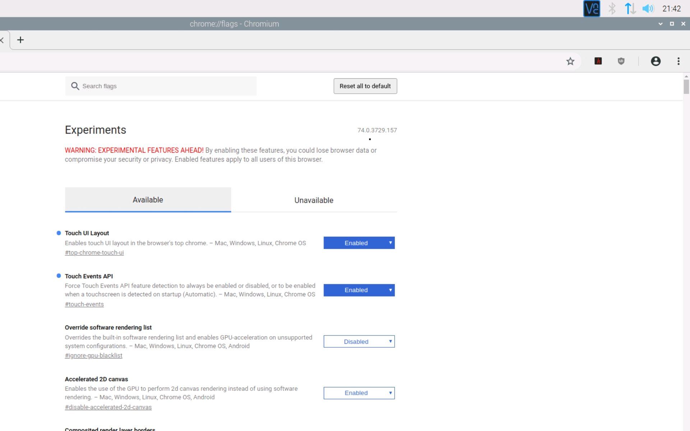Viewport: 690px width, 431px height.
Task: Click the page vertical scrollbar thumb
Action: point(686,87)
